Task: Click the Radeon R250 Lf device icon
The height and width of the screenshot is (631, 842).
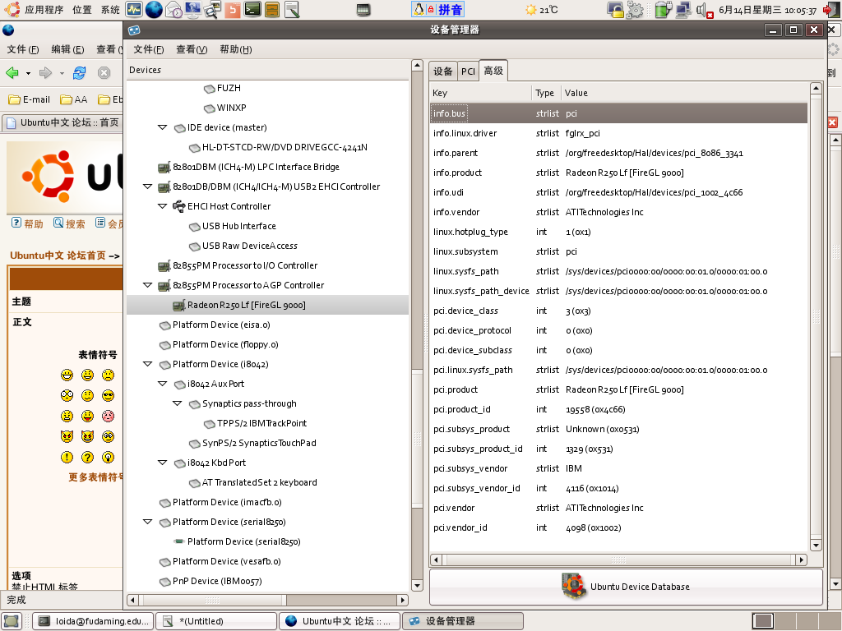Action: 178,306
